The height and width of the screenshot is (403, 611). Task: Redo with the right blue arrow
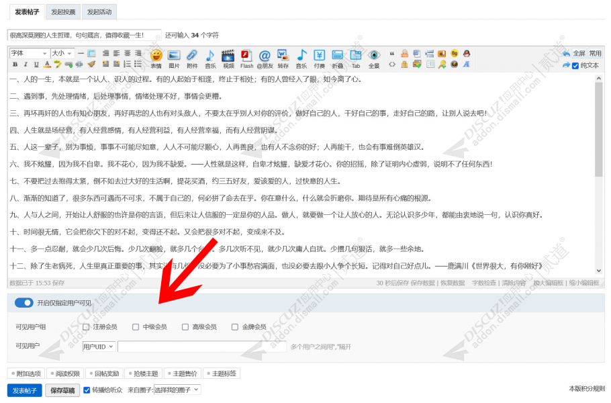(566, 65)
